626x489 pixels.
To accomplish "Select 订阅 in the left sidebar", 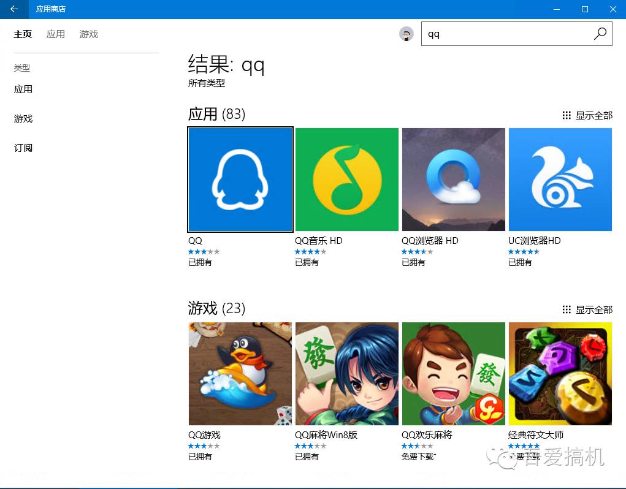I will coord(23,148).
